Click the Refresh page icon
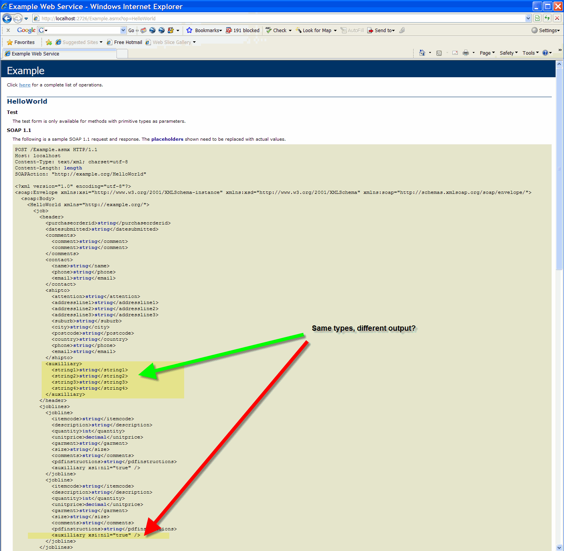564x551 pixels. [x=547, y=18]
